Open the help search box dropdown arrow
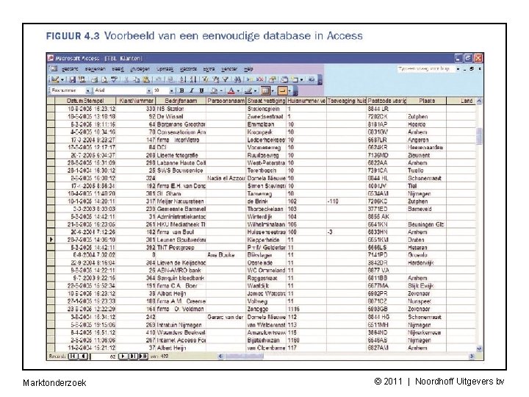 coord(458,69)
